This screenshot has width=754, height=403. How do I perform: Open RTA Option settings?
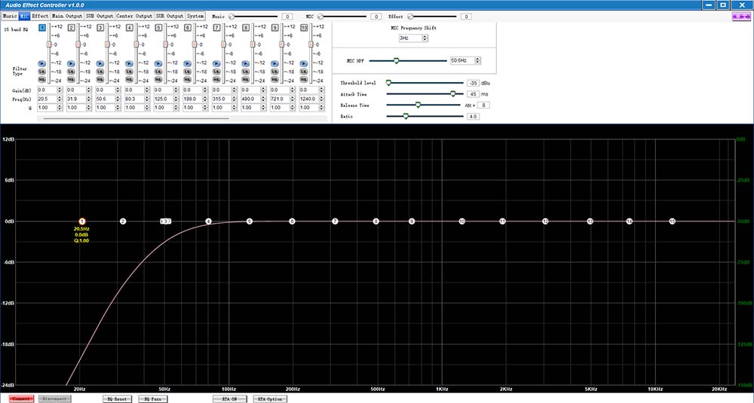coord(270,398)
